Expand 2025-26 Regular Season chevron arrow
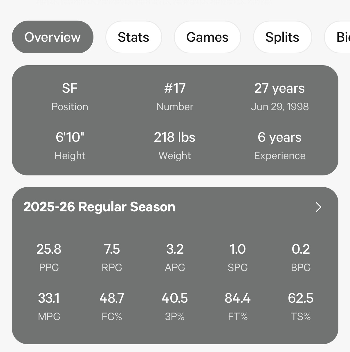Screen dimensions: 350x352 tap(318, 207)
